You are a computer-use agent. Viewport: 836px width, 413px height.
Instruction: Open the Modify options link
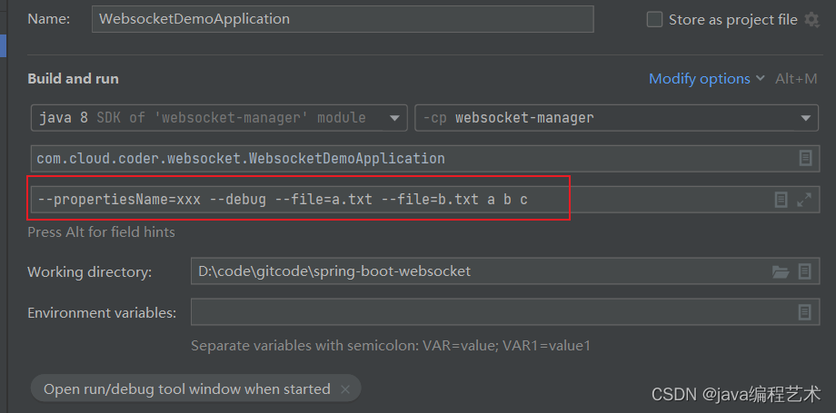(x=699, y=79)
